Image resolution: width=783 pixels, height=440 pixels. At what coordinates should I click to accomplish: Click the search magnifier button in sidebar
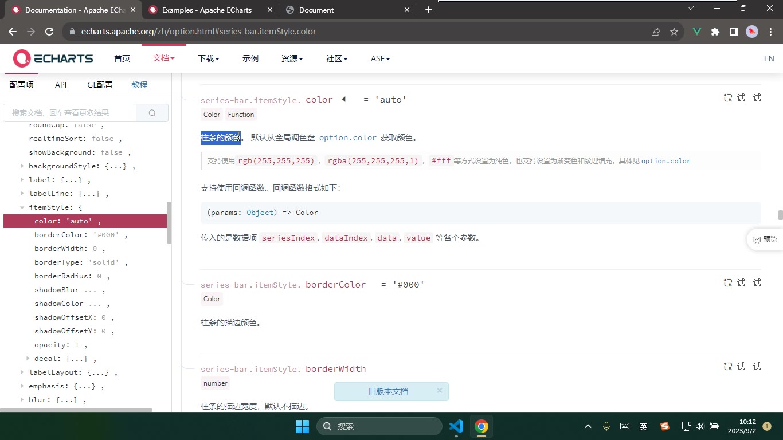[152, 113]
